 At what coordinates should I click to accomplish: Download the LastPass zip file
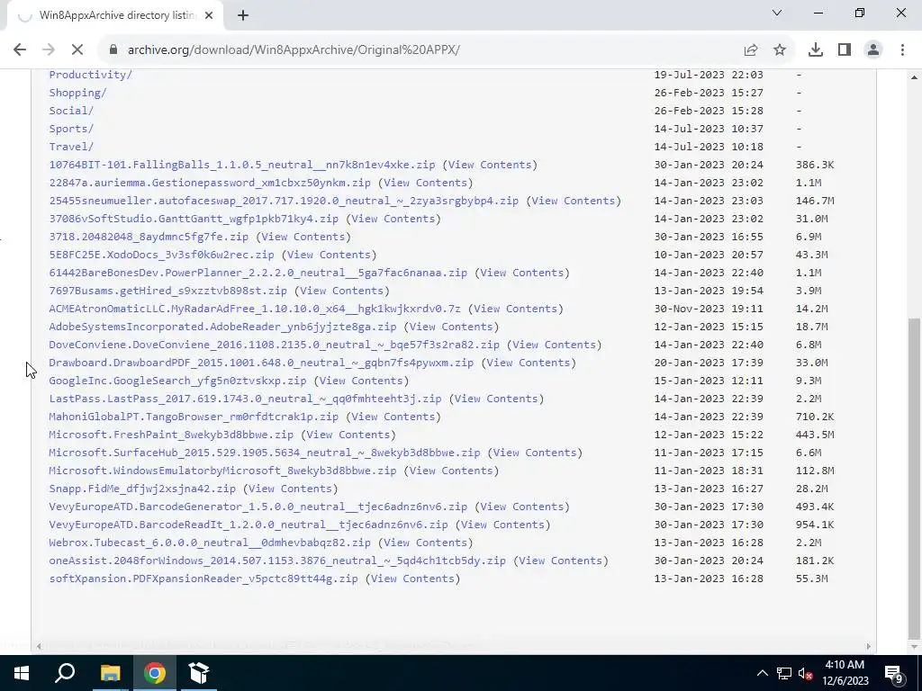point(245,399)
